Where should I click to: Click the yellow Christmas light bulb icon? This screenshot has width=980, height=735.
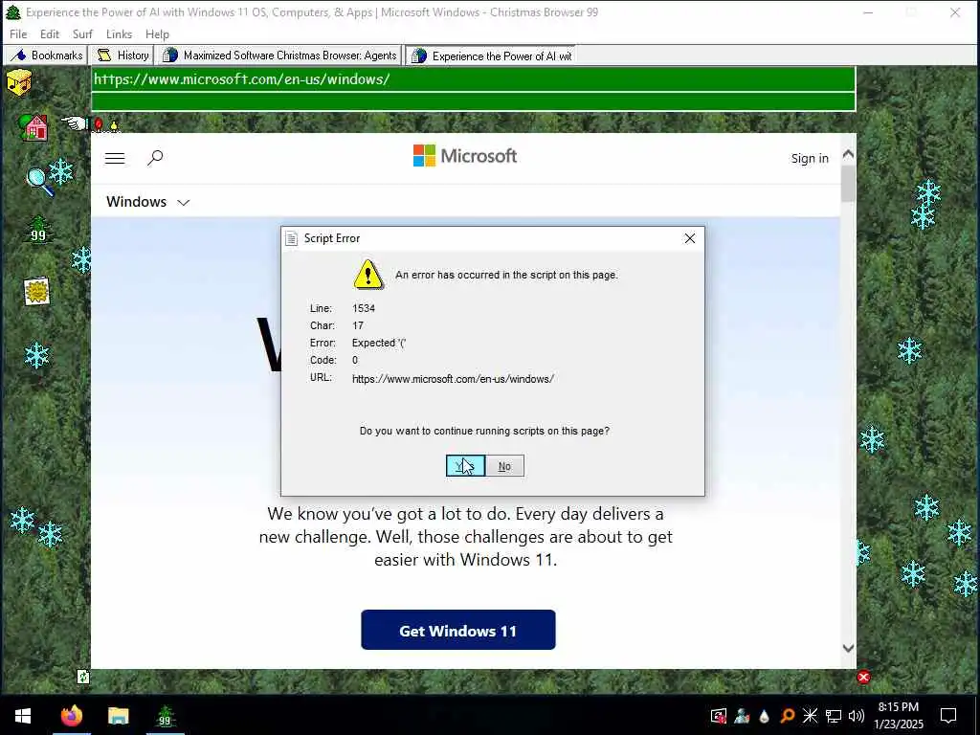(114, 125)
